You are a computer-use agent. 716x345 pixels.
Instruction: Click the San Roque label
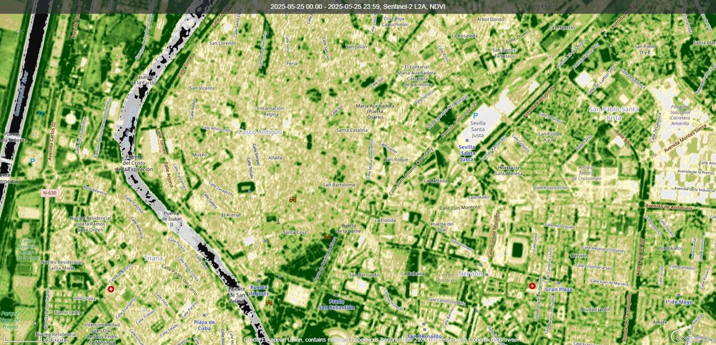396,159
